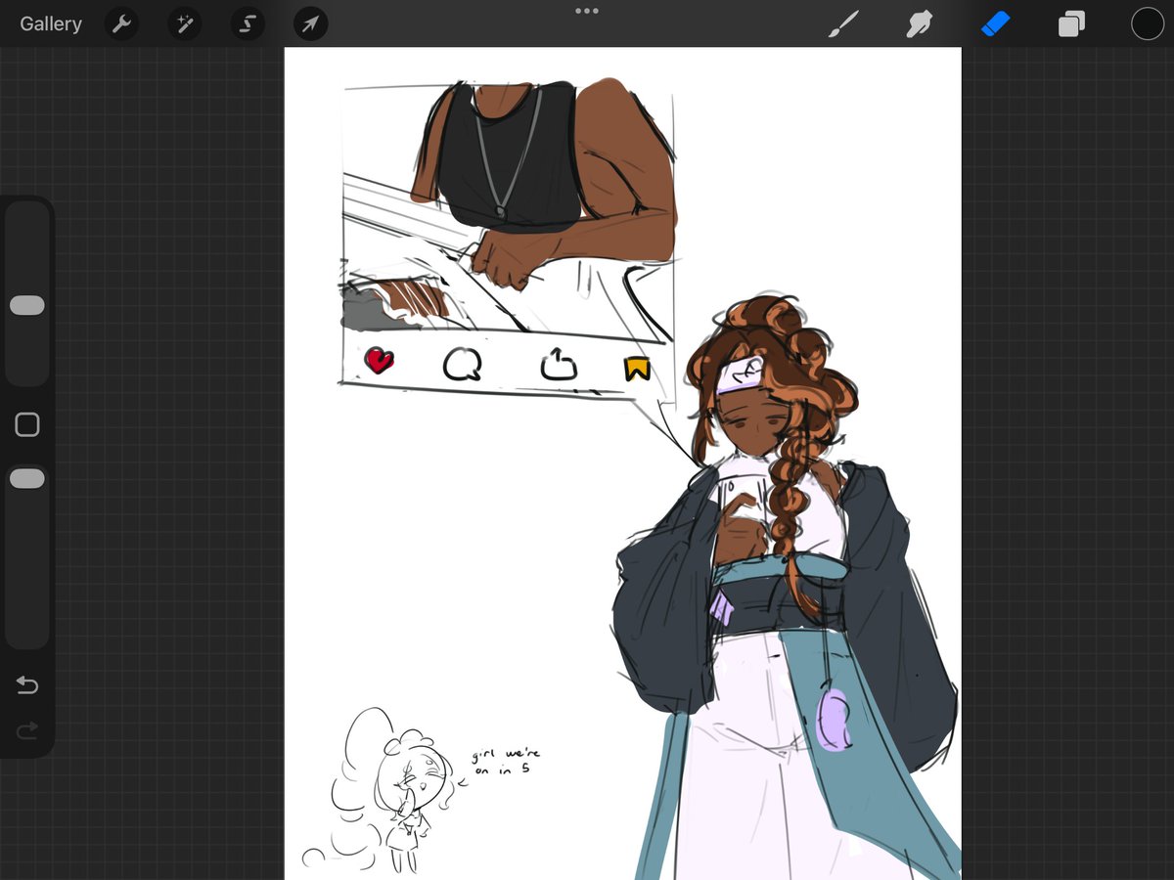
Task: Click the brush size slider handle
Action: (27, 306)
